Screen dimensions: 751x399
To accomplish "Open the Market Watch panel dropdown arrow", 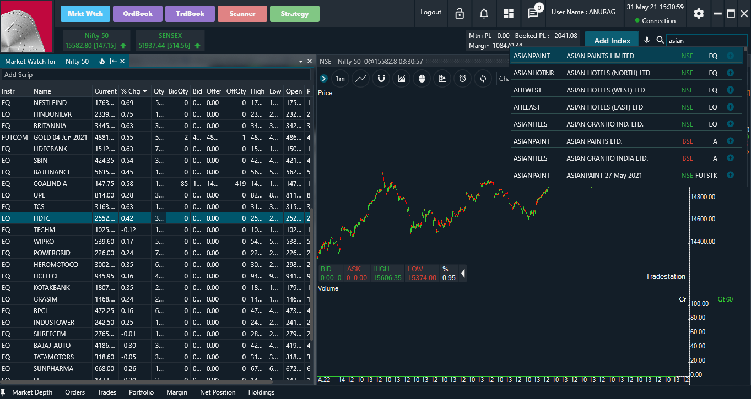I will [x=301, y=62].
